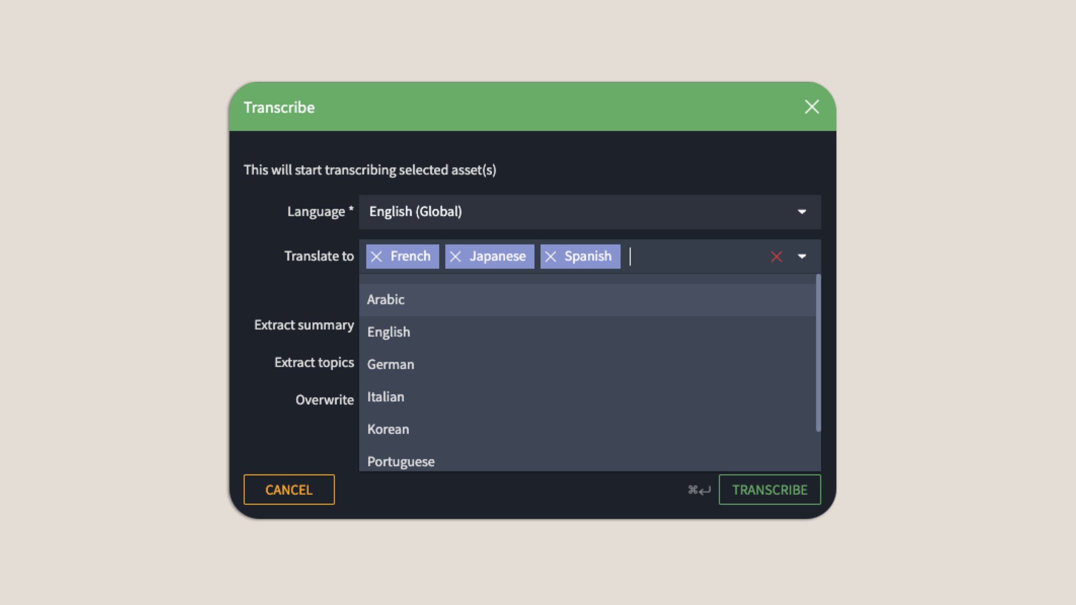This screenshot has width=1076, height=605.
Task: Click the Transcribe button
Action: click(x=770, y=490)
